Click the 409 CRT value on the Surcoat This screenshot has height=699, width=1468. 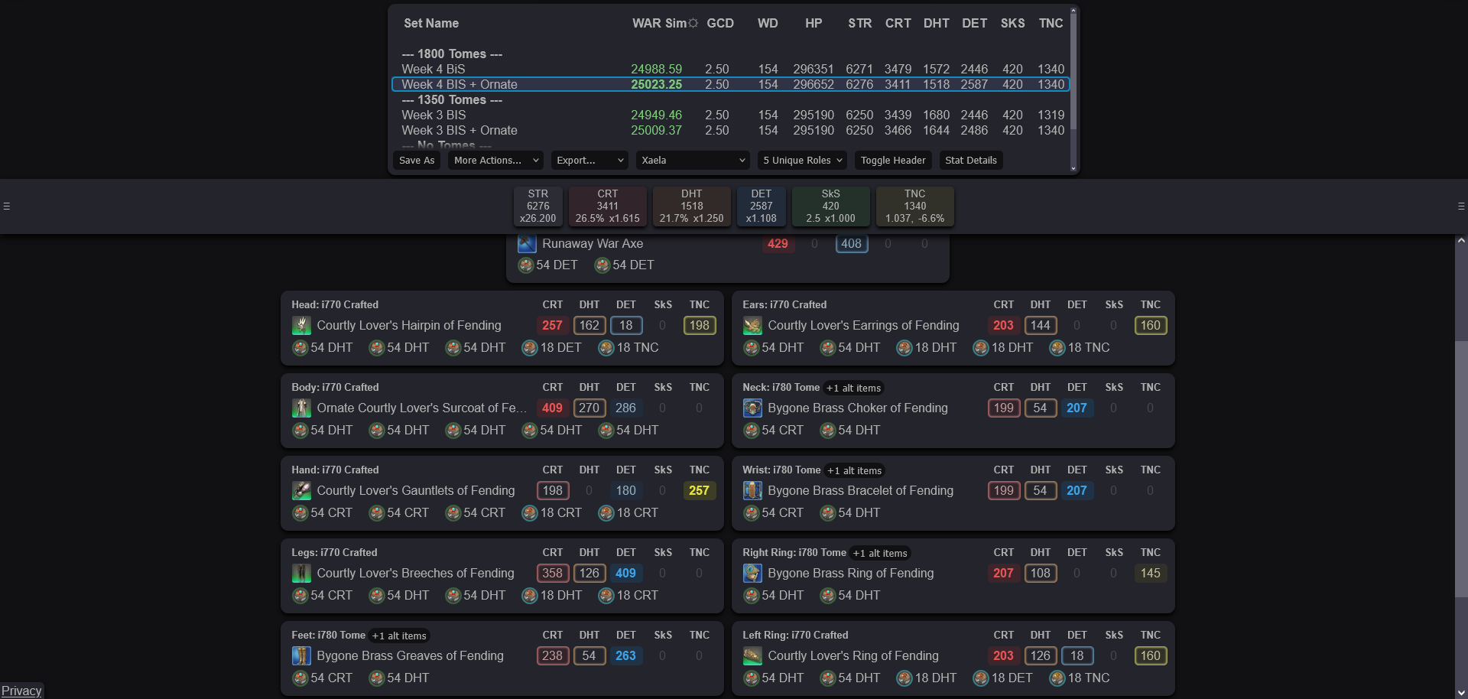coord(552,408)
